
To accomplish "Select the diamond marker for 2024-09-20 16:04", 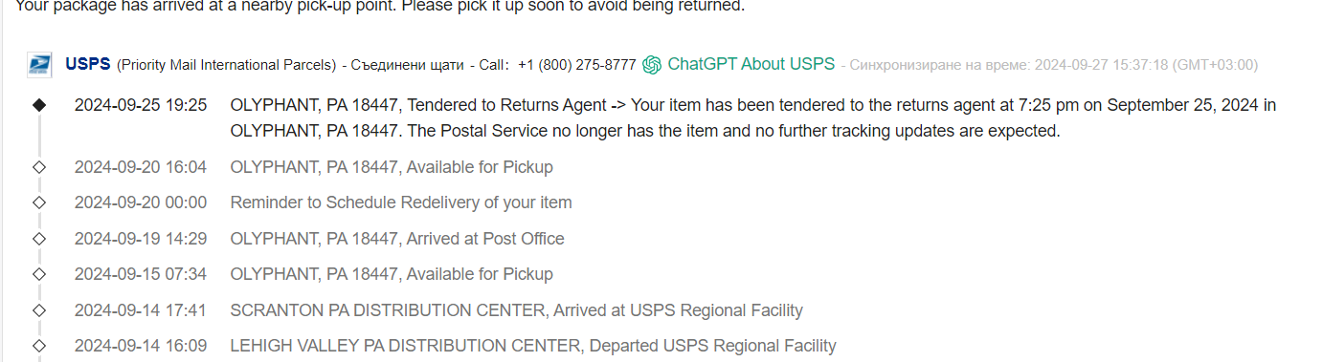I will coord(39,167).
